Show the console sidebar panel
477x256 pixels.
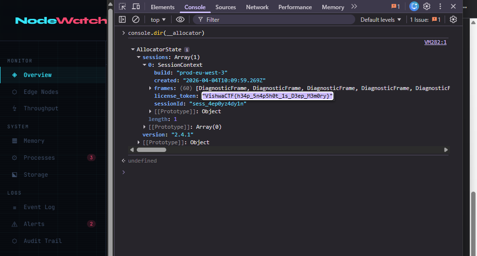(x=122, y=19)
